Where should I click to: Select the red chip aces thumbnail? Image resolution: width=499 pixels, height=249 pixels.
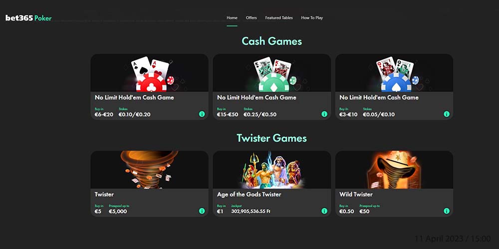point(150,73)
